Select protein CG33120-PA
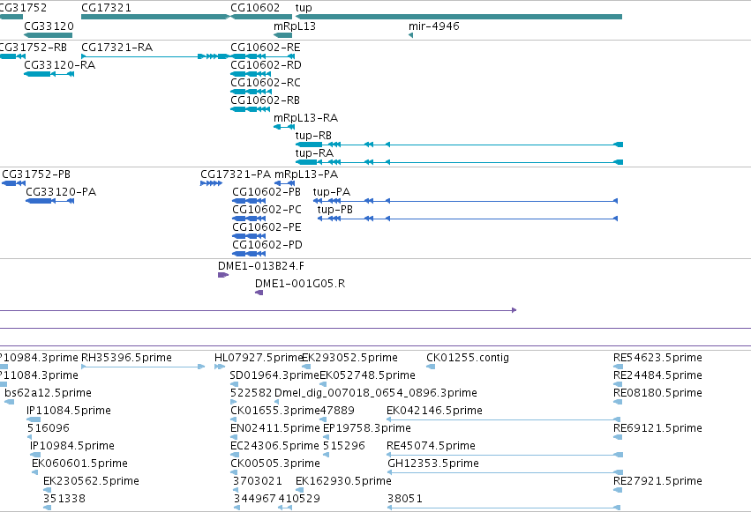The height and width of the screenshot is (512, 751). (49, 201)
